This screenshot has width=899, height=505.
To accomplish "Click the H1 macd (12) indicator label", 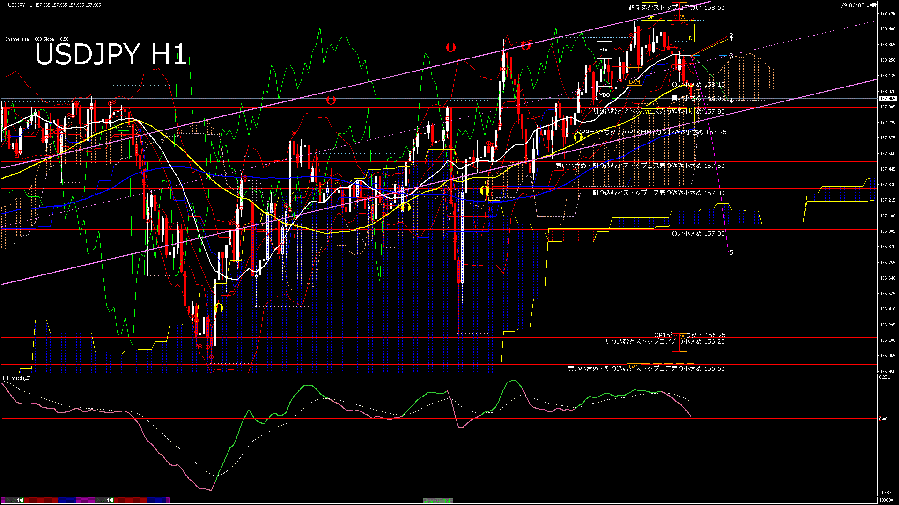I will pyautogui.click(x=17, y=378).
